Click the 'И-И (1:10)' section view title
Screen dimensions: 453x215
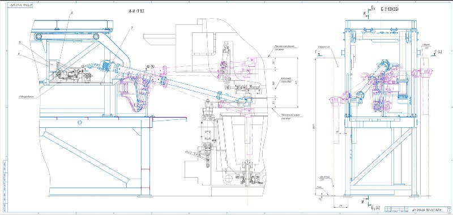[x=136, y=11]
